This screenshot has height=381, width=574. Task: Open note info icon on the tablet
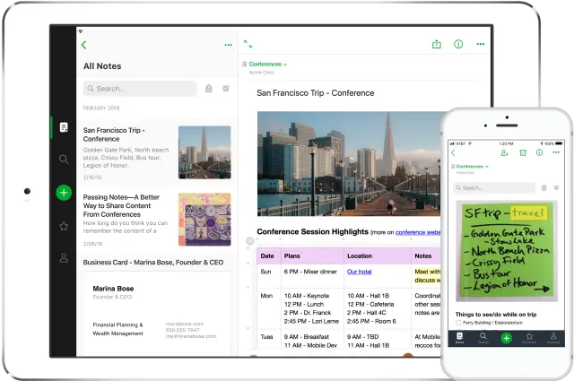(x=458, y=44)
